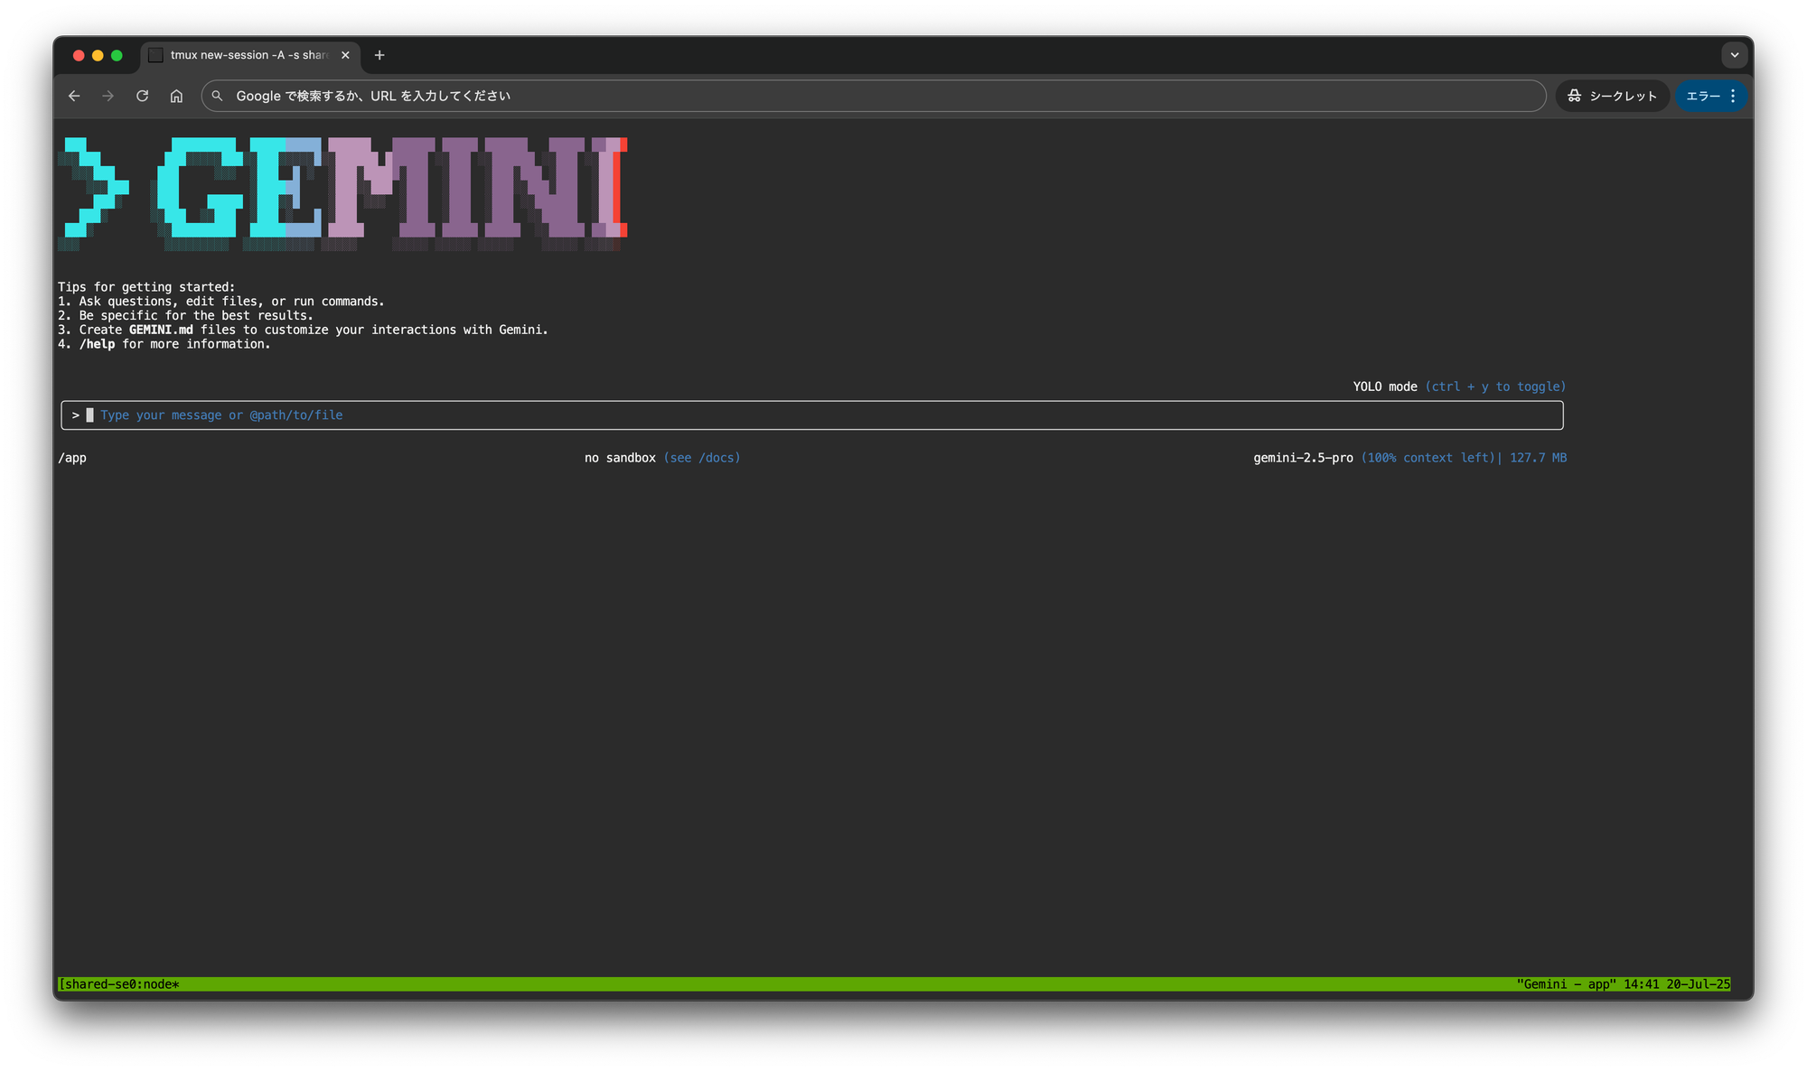This screenshot has height=1071, width=1807.
Task: Click the [shared-se0:node* tmux status entry
Action: pos(119,984)
